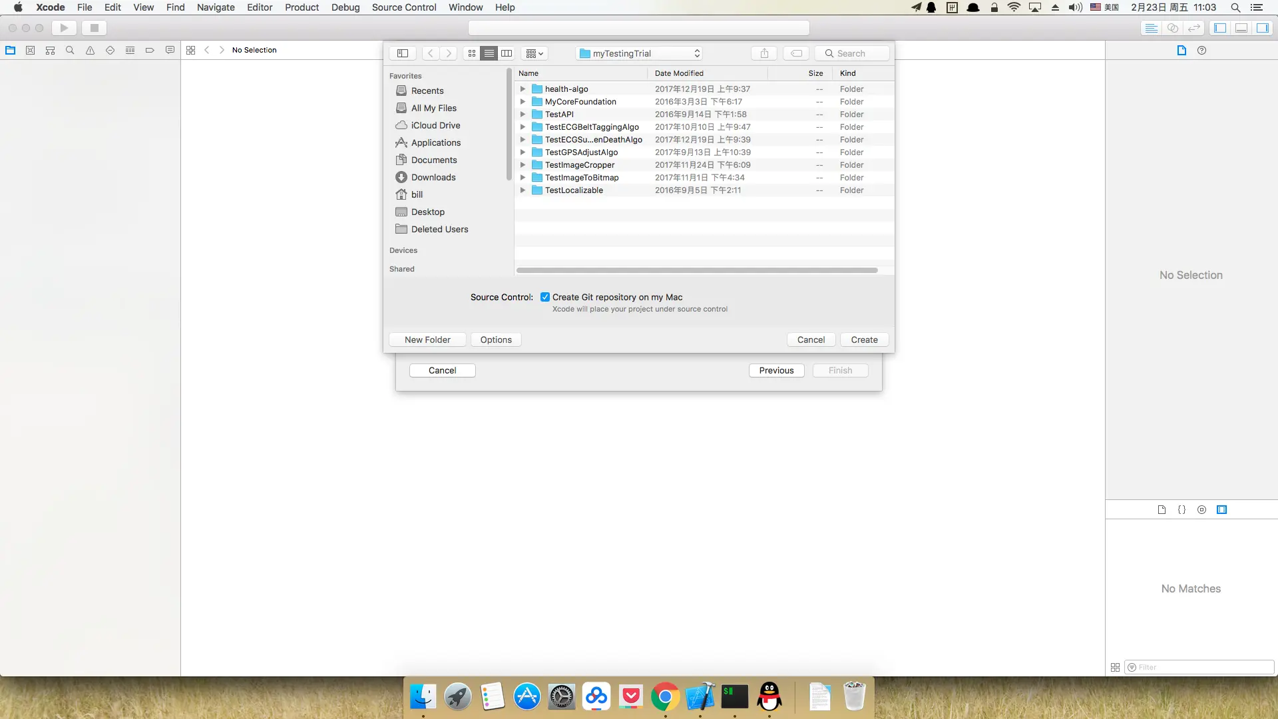Open the Product menu

pos(302,7)
